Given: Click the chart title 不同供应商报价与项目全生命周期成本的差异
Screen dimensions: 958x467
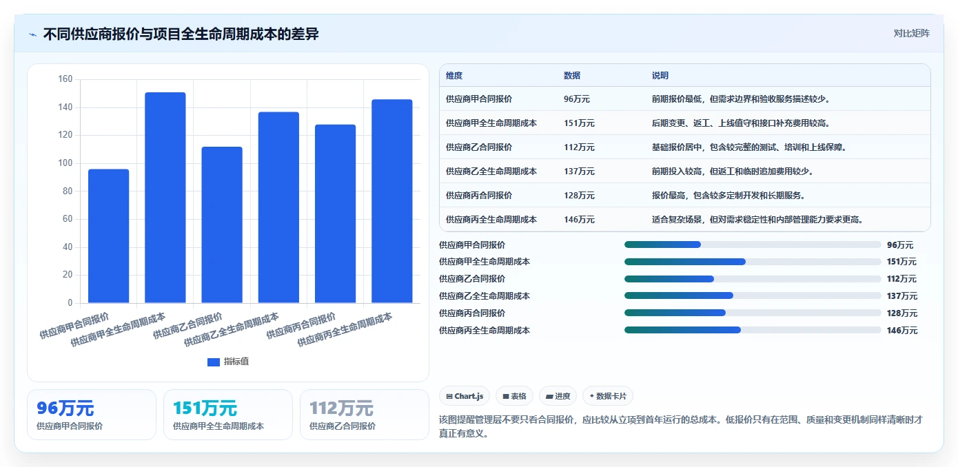Looking at the screenshot, I should (181, 34).
